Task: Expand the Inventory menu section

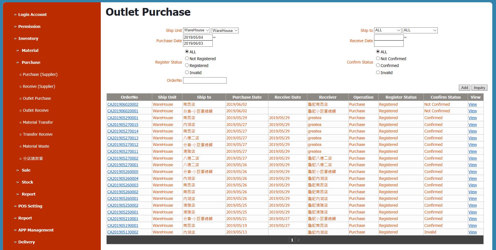Action: pos(28,38)
